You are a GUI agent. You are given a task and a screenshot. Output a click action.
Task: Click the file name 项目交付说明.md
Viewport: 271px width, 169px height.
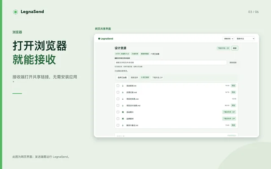point(133,106)
